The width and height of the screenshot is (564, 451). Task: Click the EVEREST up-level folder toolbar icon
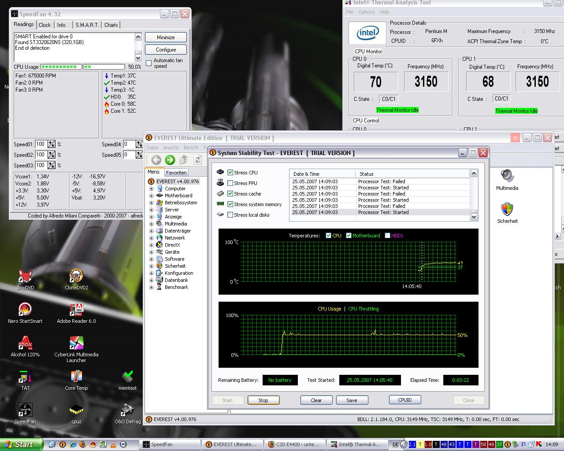coord(184,160)
